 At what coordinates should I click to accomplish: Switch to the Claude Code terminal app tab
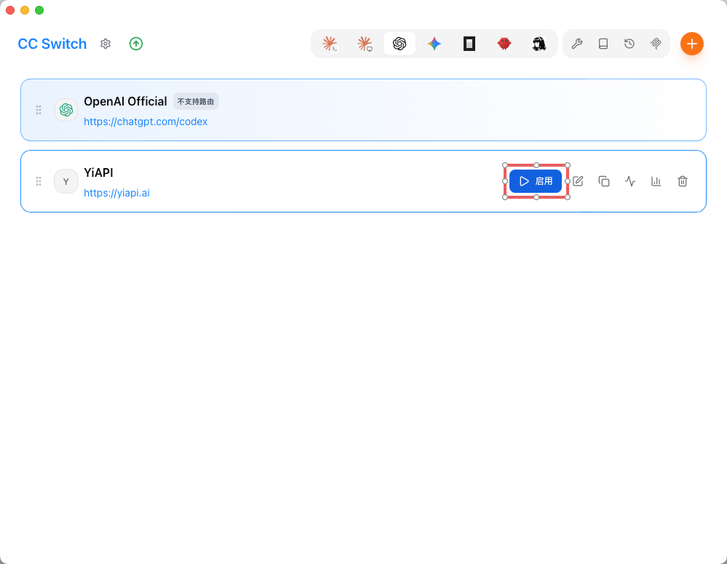330,44
